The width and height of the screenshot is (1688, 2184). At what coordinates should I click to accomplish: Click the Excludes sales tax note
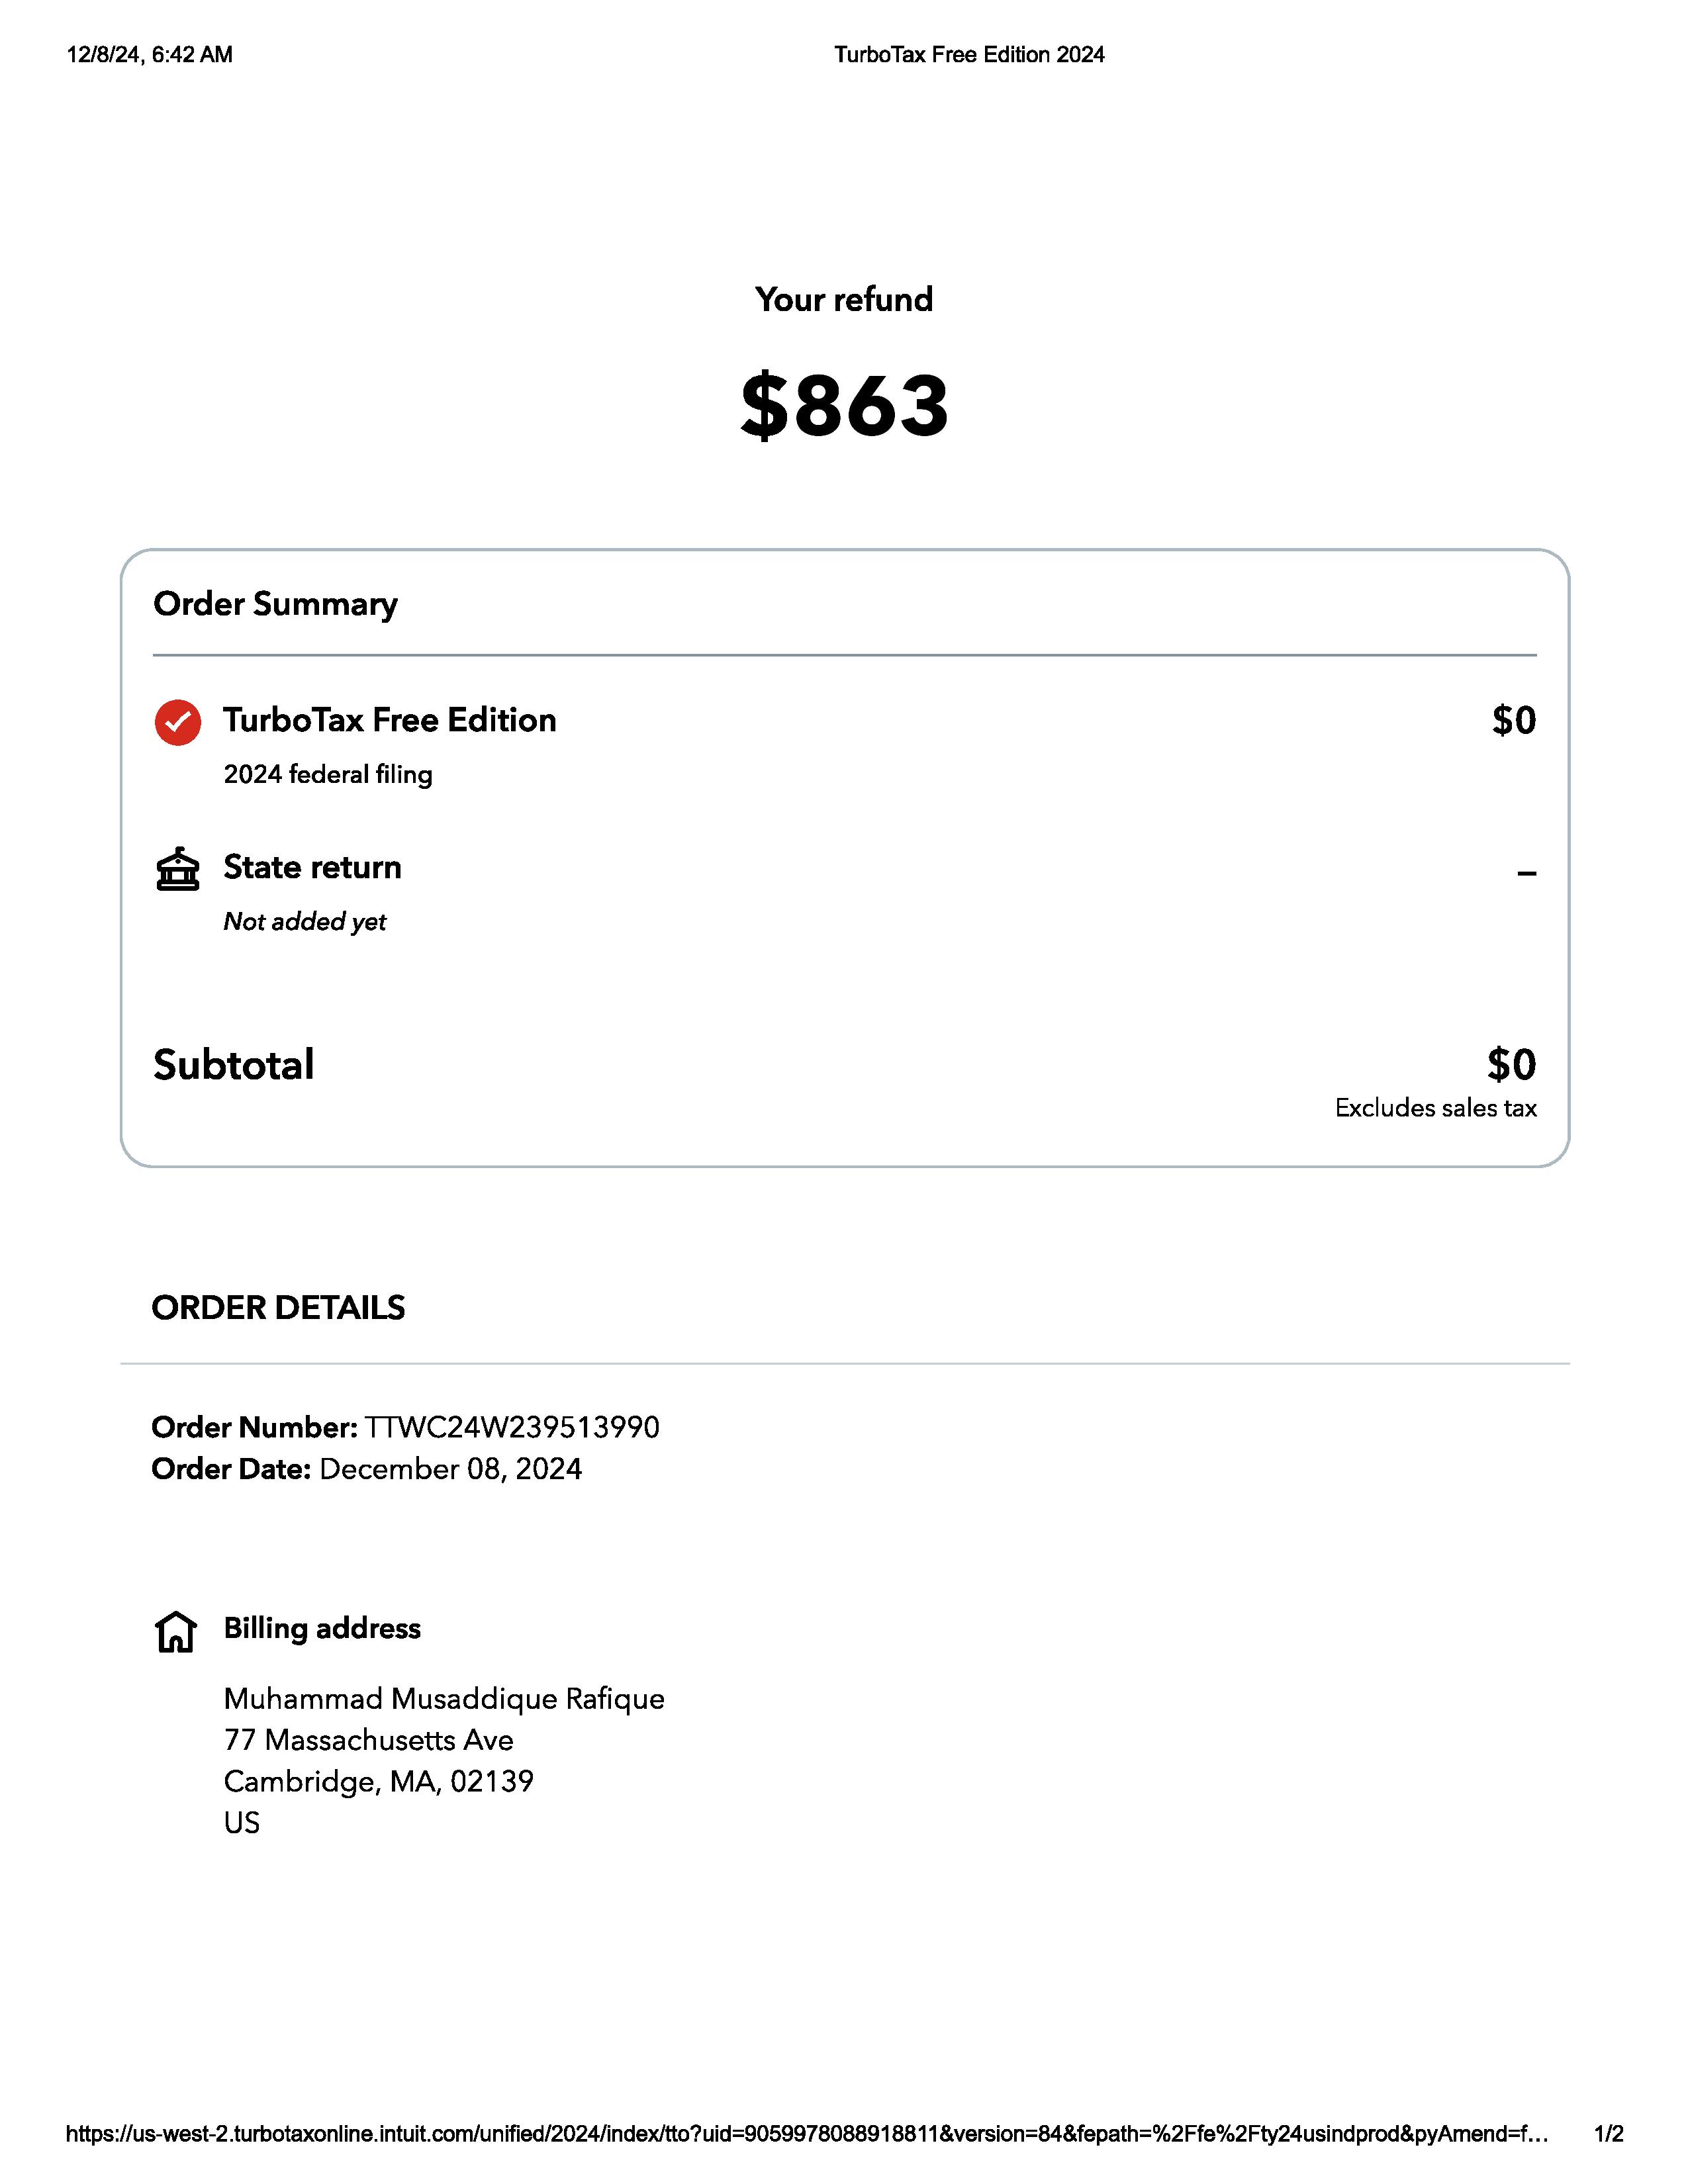(x=1435, y=1108)
